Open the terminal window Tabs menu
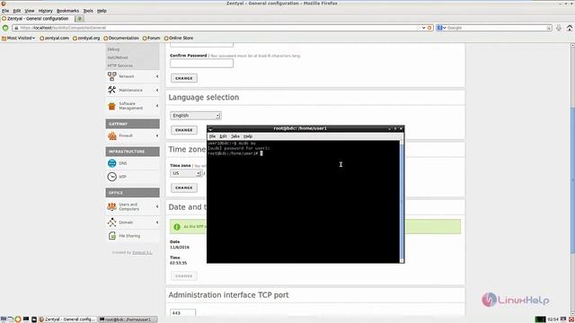This screenshot has width=575, height=323. pos(235,136)
